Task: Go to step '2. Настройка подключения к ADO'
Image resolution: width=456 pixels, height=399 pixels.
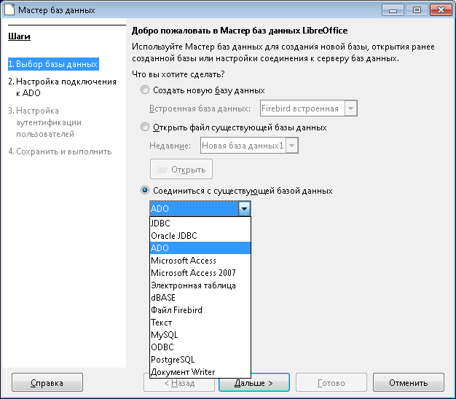Action: 62,87
